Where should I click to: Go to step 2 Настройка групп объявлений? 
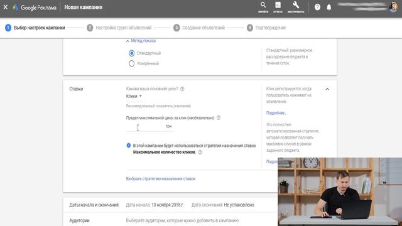(119, 28)
